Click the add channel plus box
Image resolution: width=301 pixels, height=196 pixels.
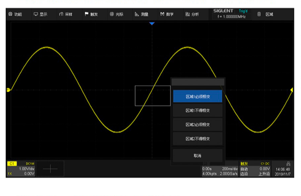[x=50, y=169]
